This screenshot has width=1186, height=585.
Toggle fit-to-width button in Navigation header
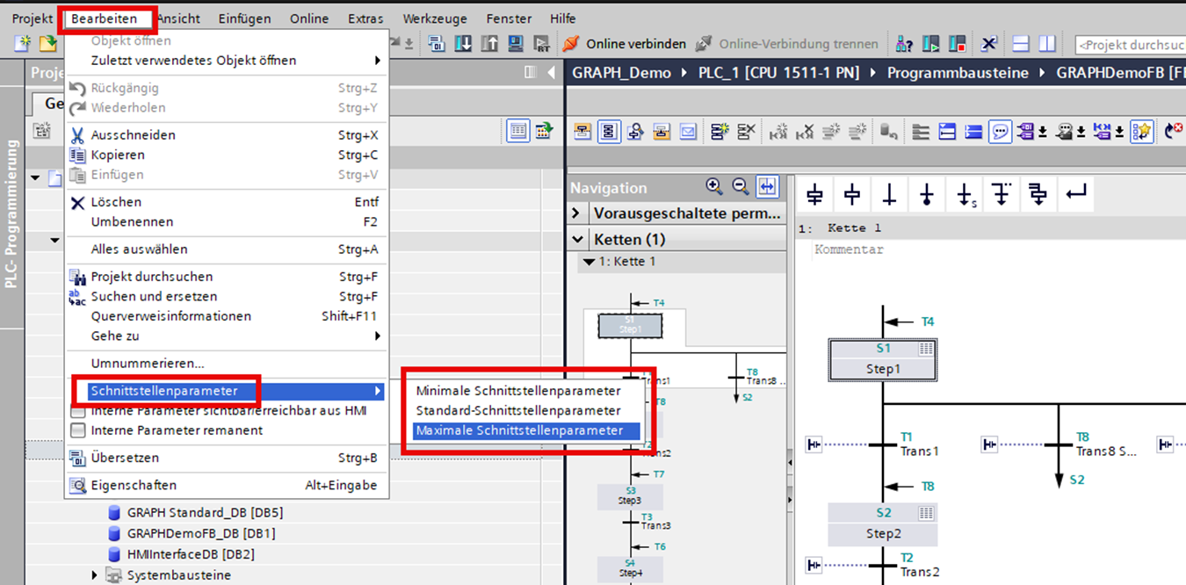tap(767, 186)
